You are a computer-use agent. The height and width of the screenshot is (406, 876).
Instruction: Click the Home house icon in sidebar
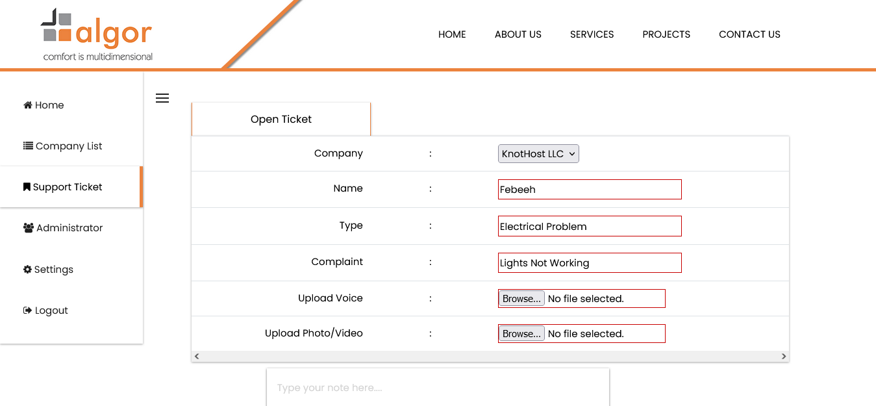tap(28, 105)
